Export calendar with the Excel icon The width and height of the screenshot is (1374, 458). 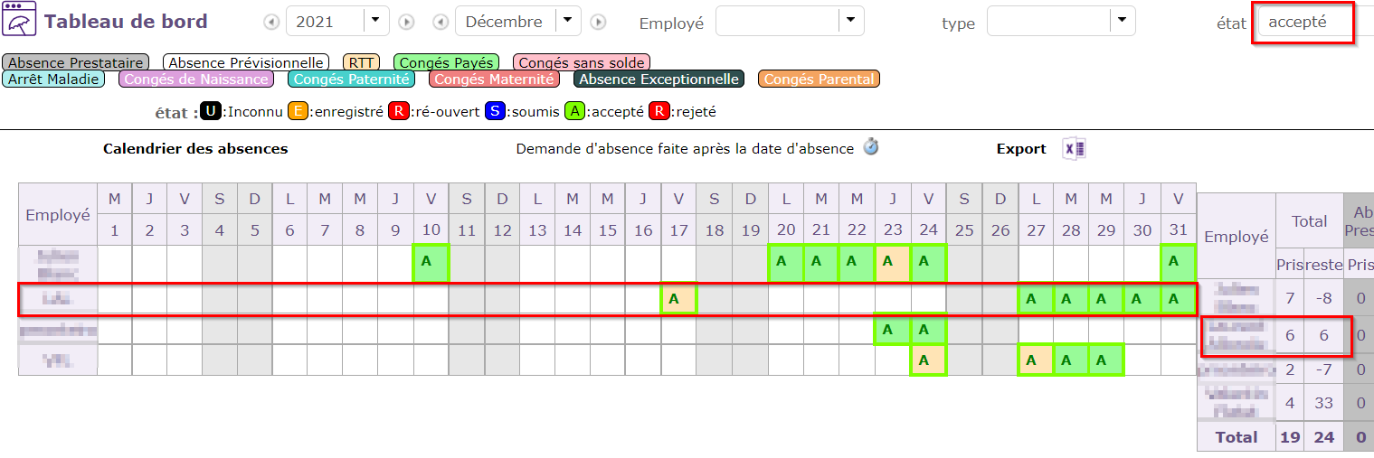1074,149
